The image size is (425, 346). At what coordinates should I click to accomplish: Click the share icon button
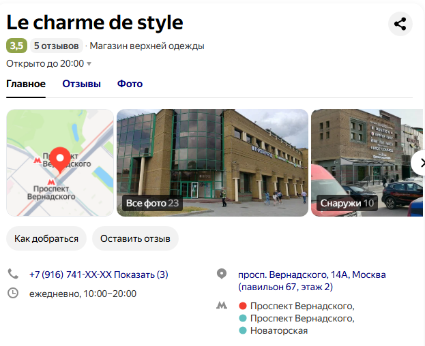(x=400, y=24)
